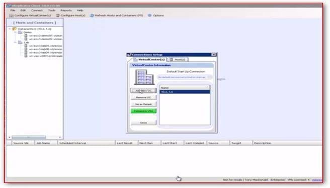Screen dimensions: 330x188
Task: Collapse the Demo tree node
Action: [x=16, y=32]
